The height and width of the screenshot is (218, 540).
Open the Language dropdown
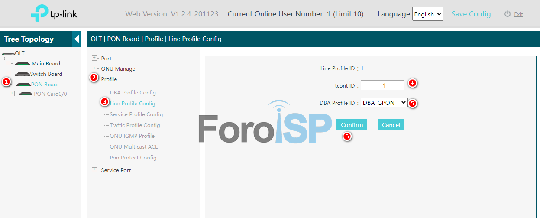pyautogui.click(x=427, y=14)
